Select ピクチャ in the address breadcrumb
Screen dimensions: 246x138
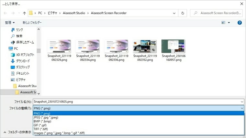click(x=52, y=13)
